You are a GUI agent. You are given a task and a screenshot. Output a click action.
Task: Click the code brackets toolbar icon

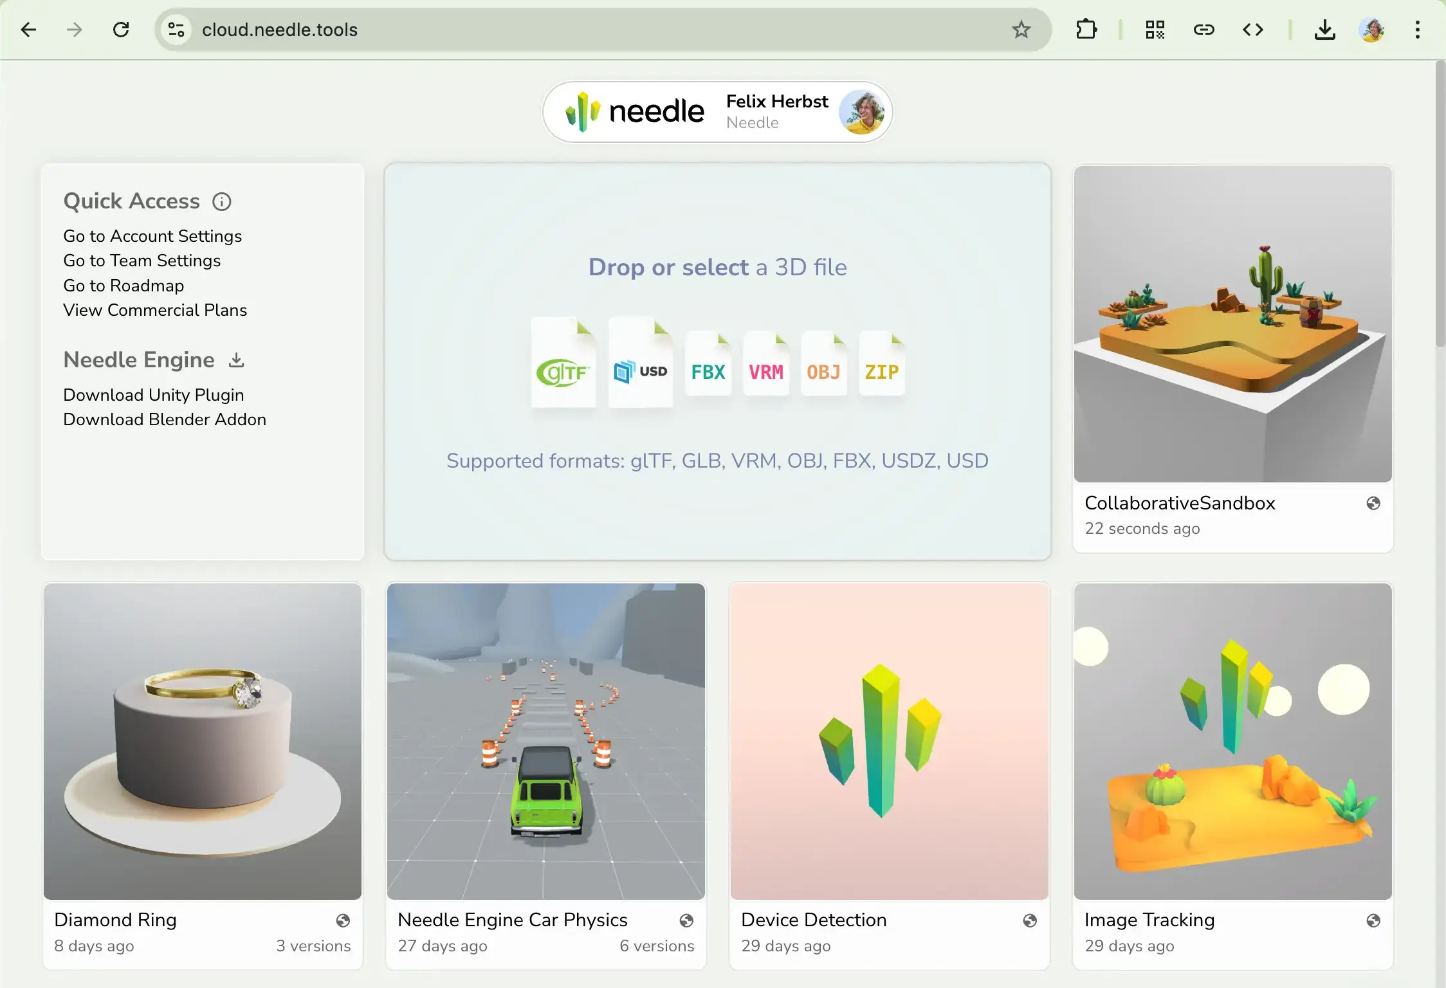(1253, 30)
